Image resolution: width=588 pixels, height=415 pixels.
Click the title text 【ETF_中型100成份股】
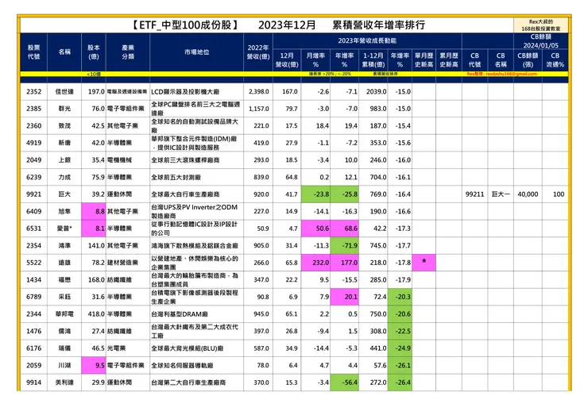pos(185,25)
